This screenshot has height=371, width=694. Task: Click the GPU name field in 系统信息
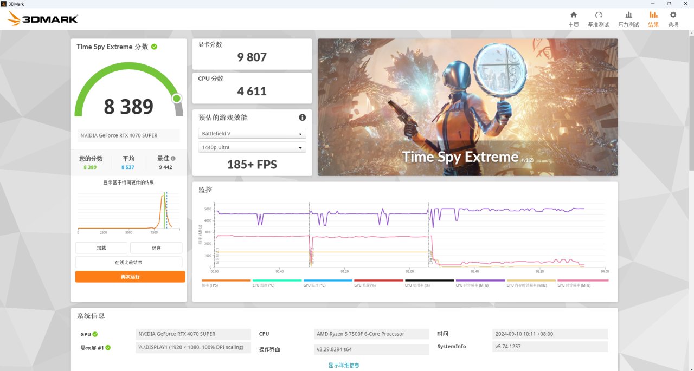pos(193,334)
